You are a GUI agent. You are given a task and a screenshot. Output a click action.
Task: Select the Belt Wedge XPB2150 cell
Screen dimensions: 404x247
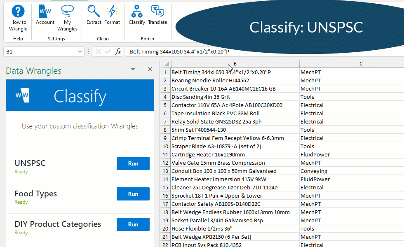[x=235, y=237]
